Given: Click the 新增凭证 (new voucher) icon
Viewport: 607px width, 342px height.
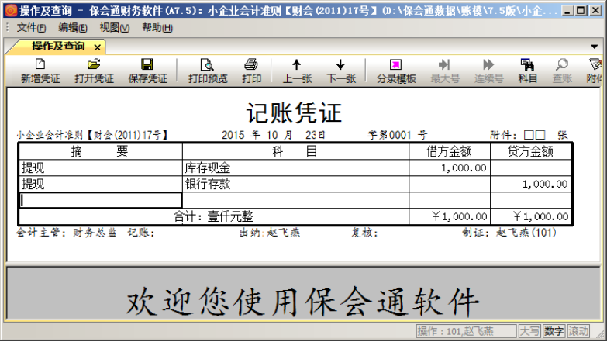Looking at the screenshot, I should point(40,71).
